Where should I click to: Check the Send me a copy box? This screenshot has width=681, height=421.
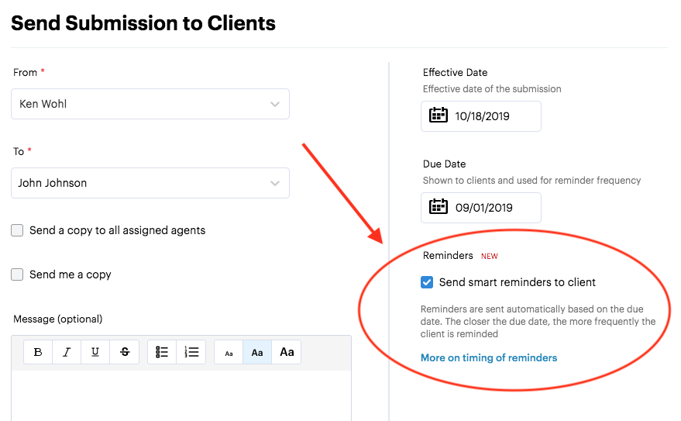(x=17, y=274)
